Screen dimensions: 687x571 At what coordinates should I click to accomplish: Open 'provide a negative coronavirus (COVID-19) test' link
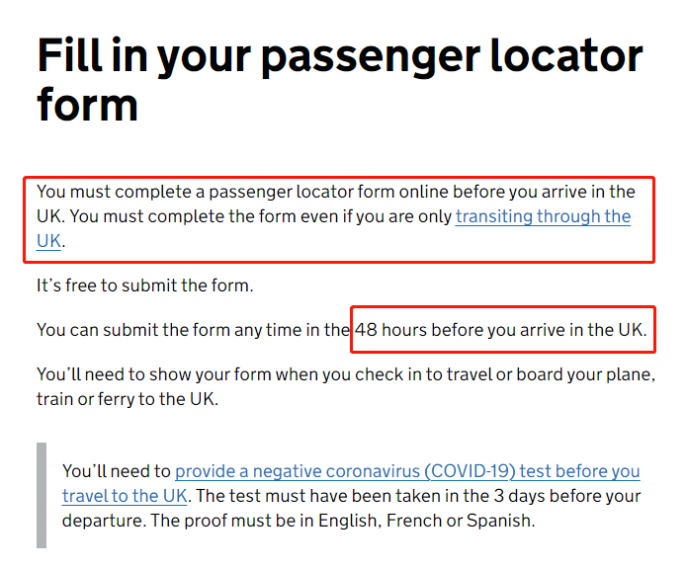pyautogui.click(x=407, y=471)
